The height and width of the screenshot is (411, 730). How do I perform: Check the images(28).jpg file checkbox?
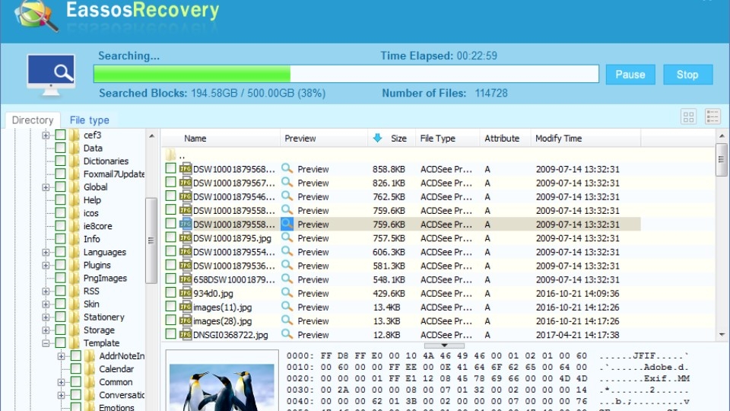170,320
